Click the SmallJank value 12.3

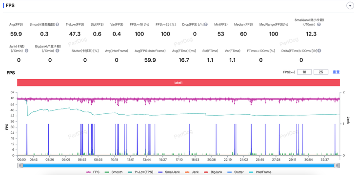coord(311,34)
